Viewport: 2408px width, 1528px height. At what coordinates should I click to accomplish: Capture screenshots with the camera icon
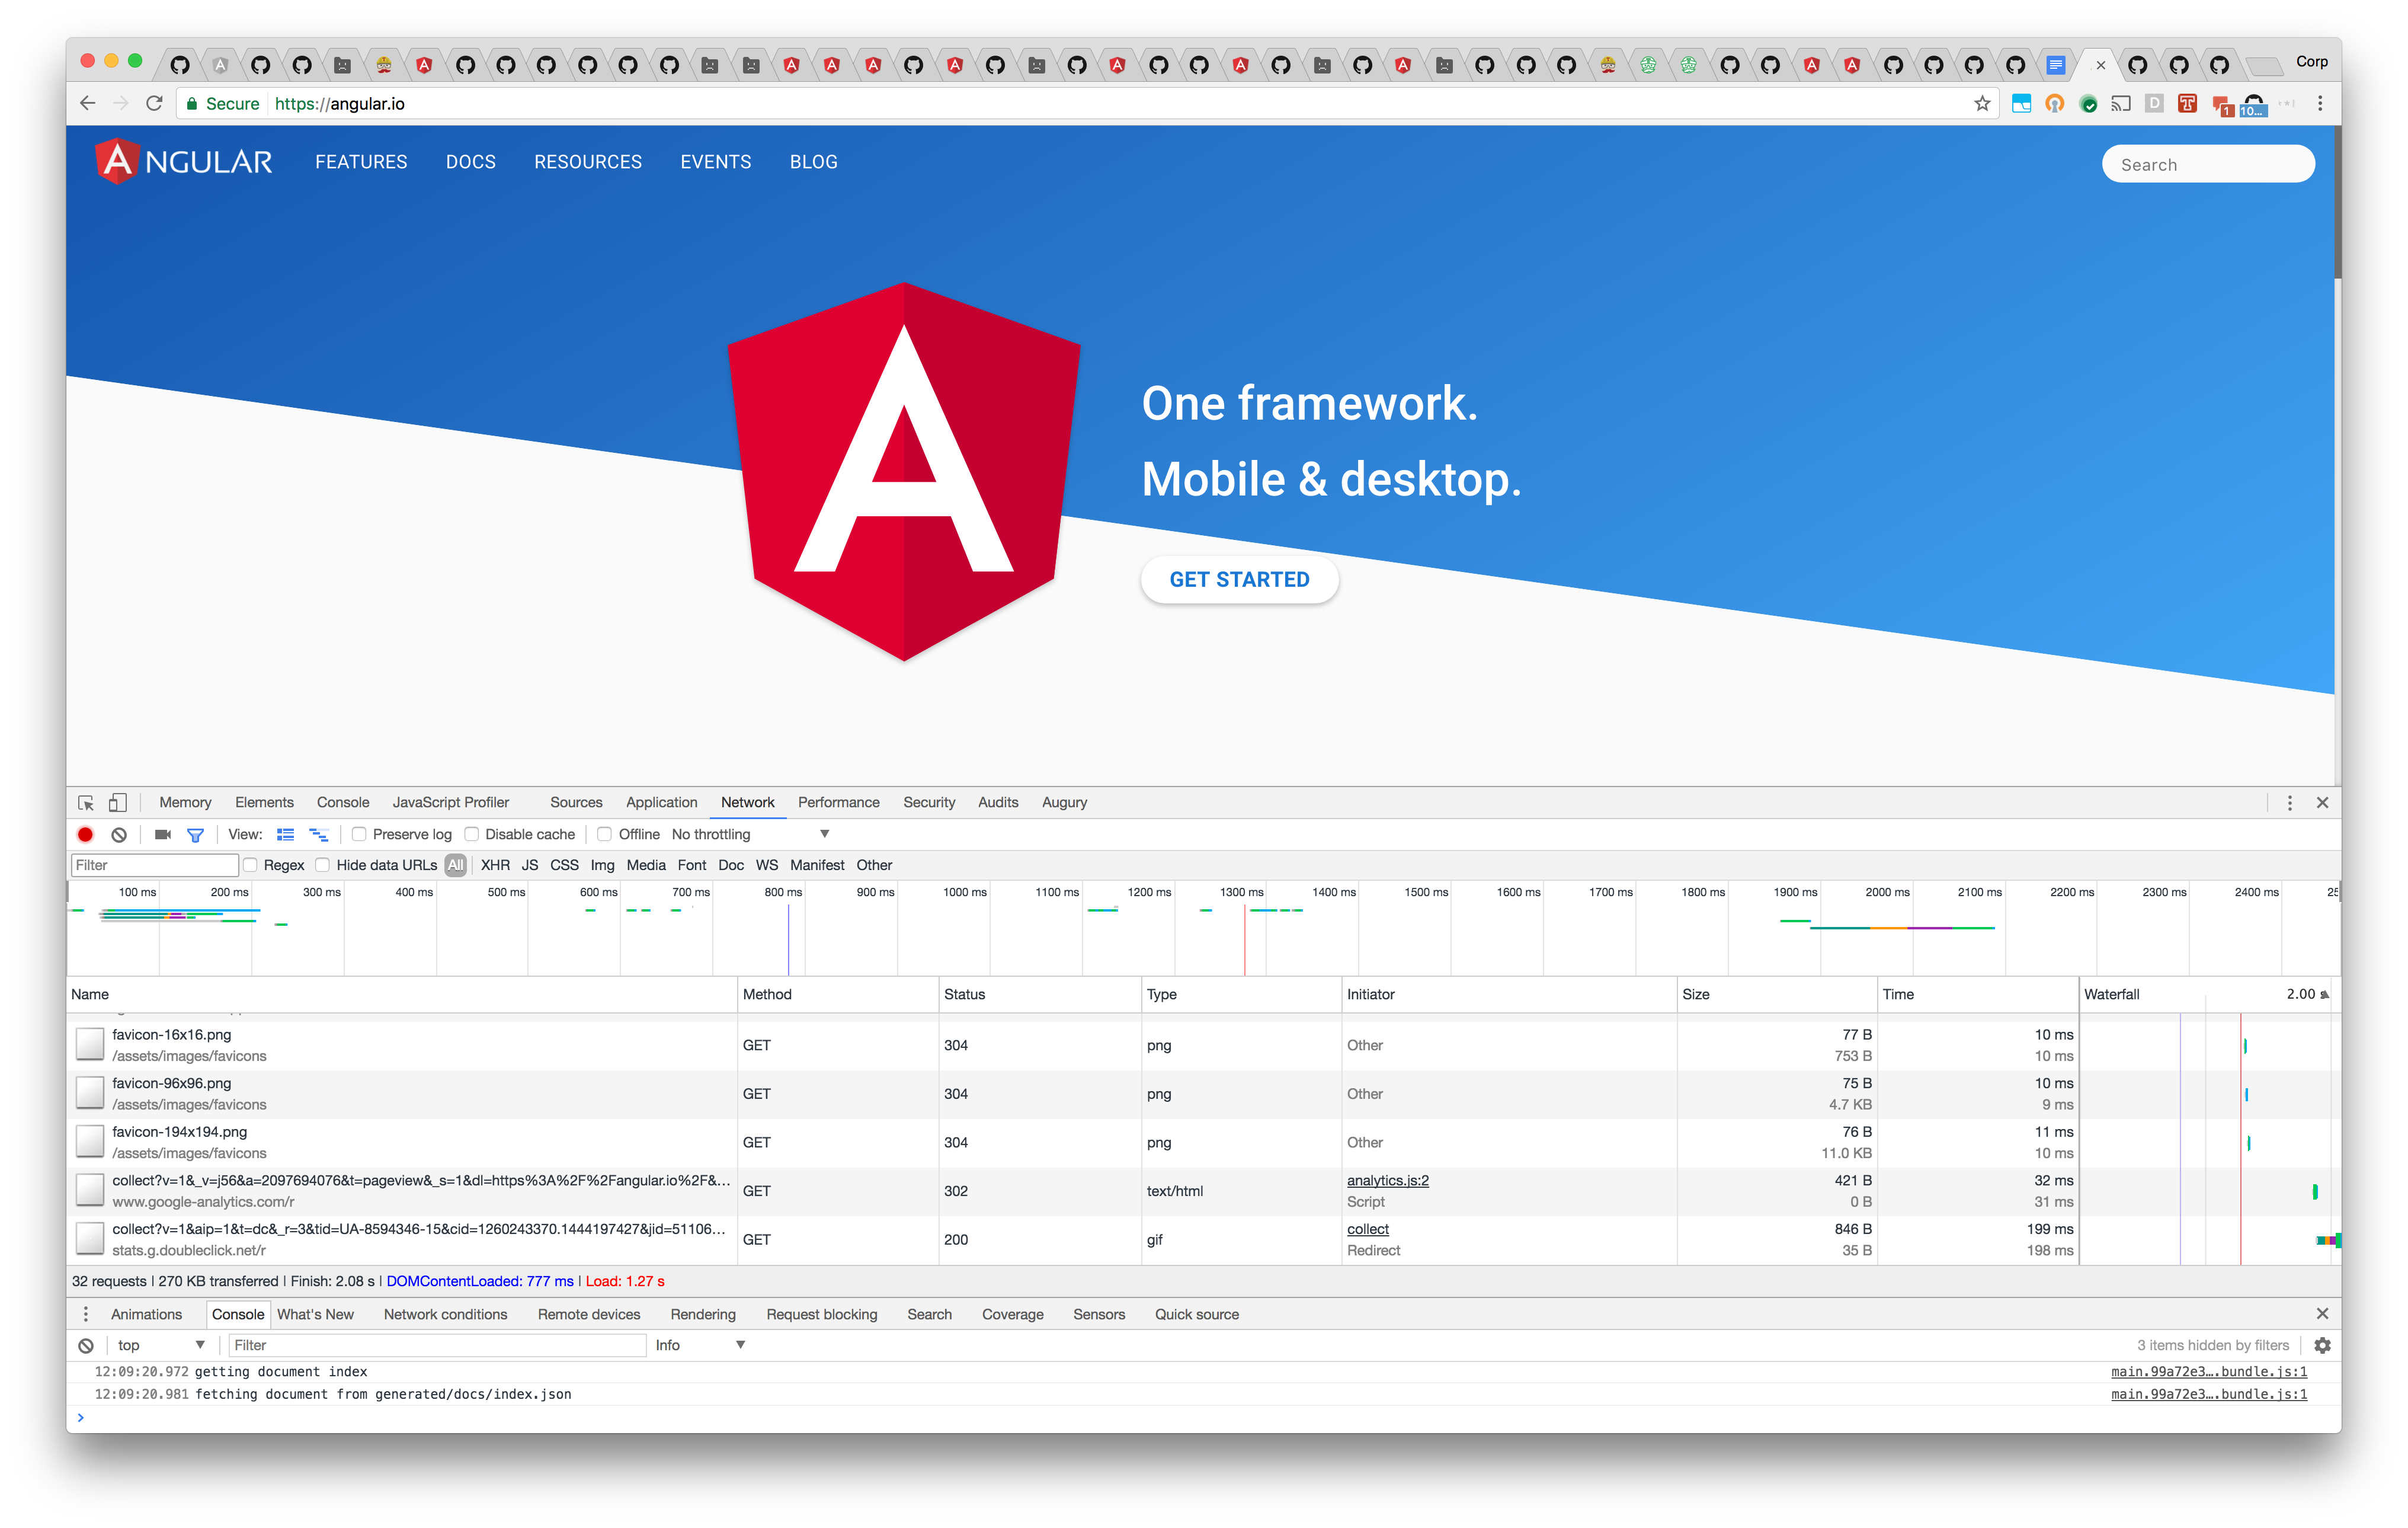pyautogui.click(x=163, y=834)
